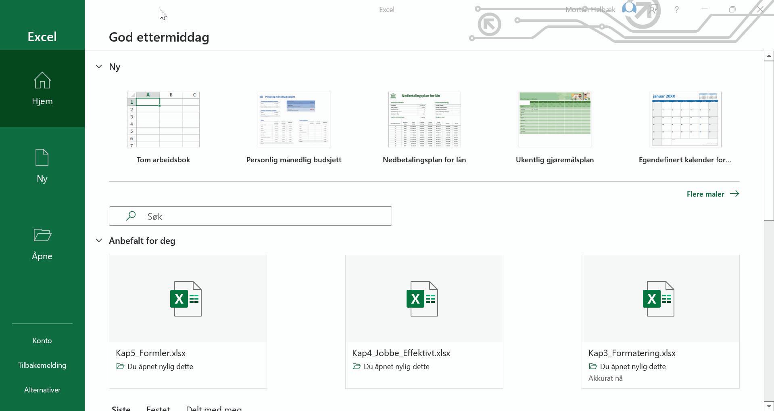Screen dimensions: 774x411
Task: Open the Konto page
Action: [x=42, y=341]
